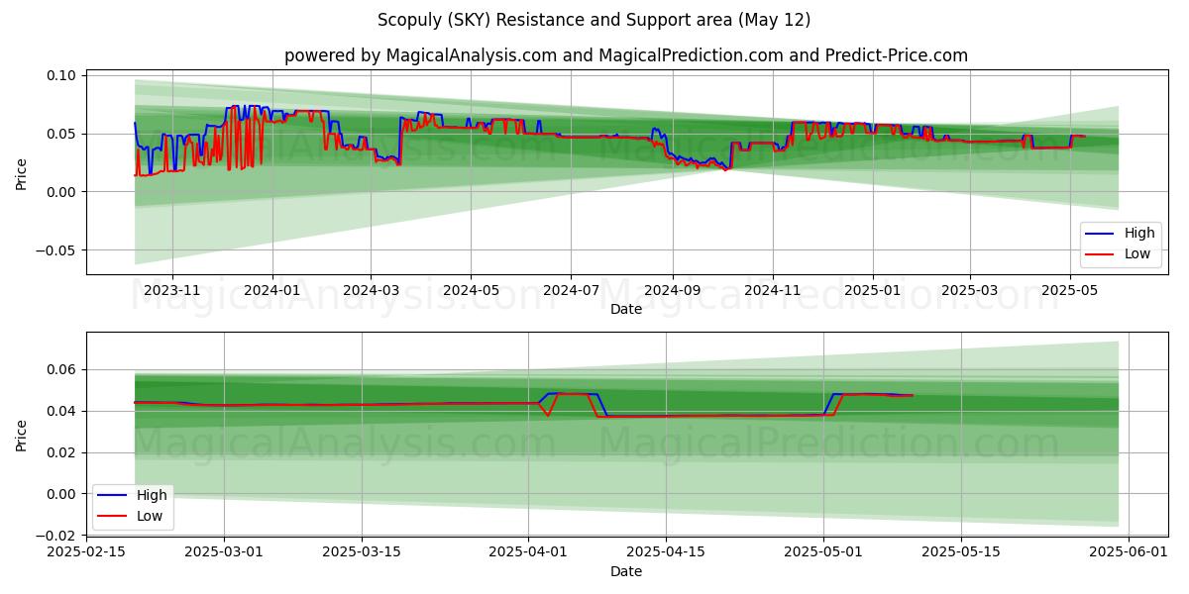Click the '0.06' price tick in the bottom chart

click(x=61, y=369)
